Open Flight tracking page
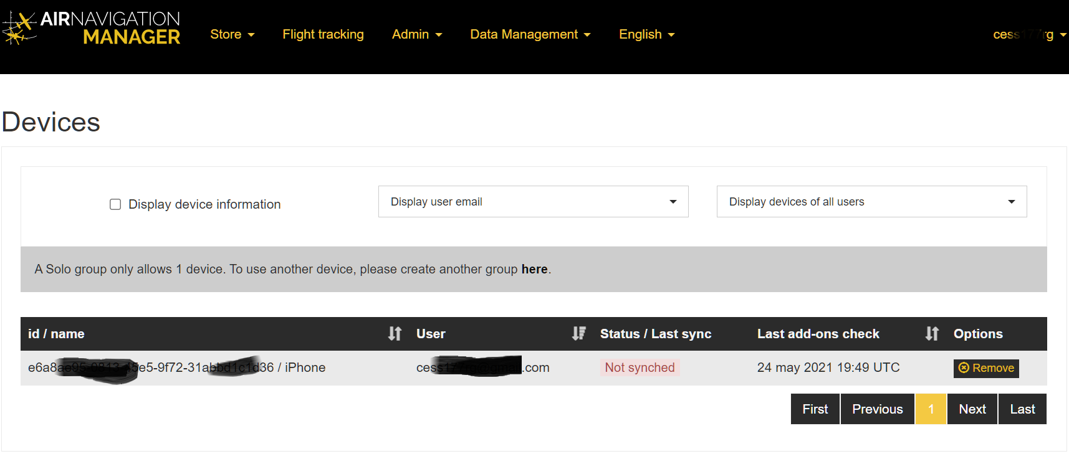This screenshot has height=474, width=1069. 323,34
